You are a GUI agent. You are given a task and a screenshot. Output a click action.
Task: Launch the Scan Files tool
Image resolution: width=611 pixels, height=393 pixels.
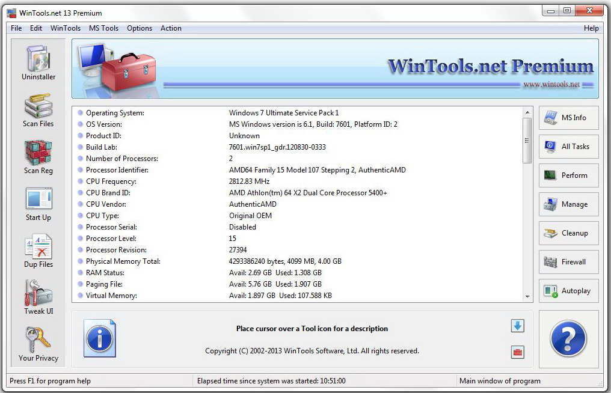click(38, 110)
